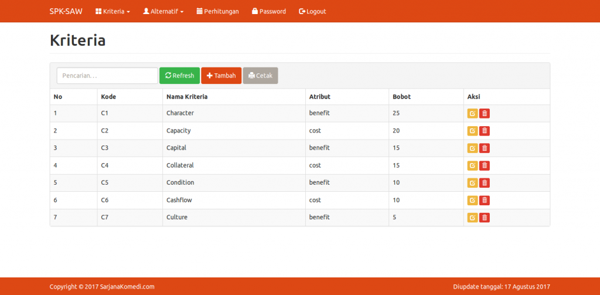Click the Cetak print button
This screenshot has width=600, height=295.
[x=260, y=76]
